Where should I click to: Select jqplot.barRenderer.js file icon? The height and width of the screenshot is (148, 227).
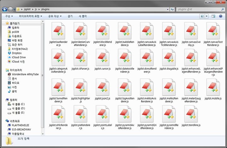58,31
